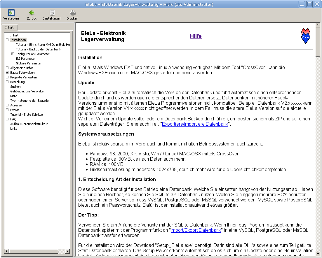Viewport: 322px width, 258px height.
Task: Maximize the EleLa help window
Action: 309,4
